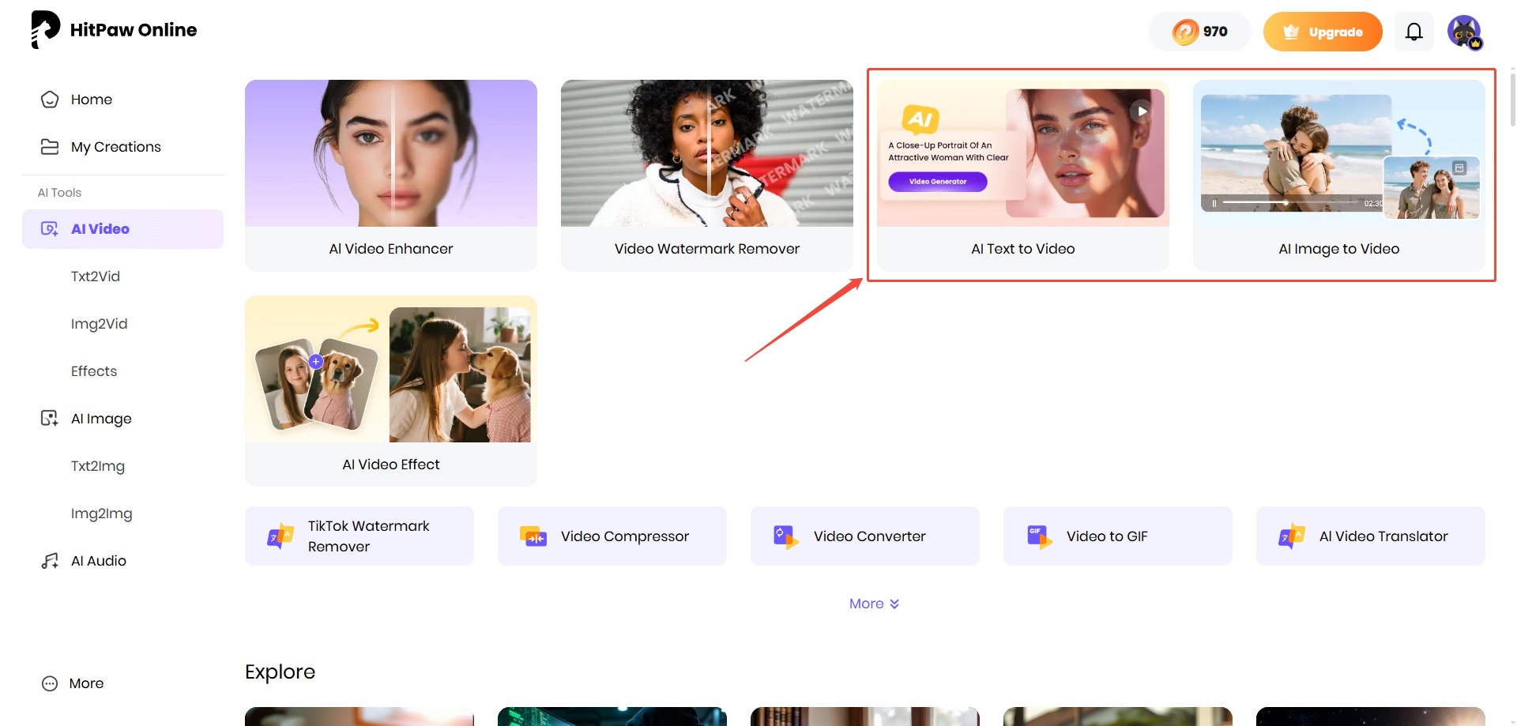Expand the More section in the sidebar
1517x726 pixels.
pyautogui.click(x=72, y=683)
